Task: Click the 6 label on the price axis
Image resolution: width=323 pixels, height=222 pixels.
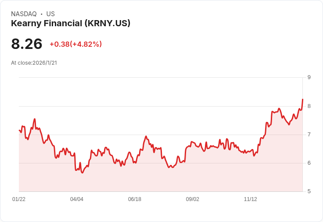Action: (x=309, y=163)
